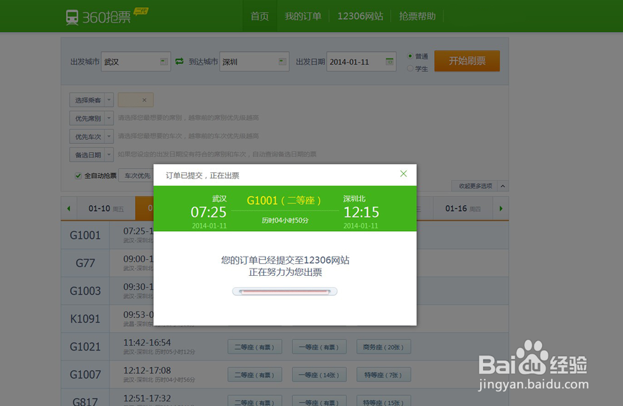The height and width of the screenshot is (406, 623).
Task: Close the 订单已提交 dialog
Action: [403, 174]
